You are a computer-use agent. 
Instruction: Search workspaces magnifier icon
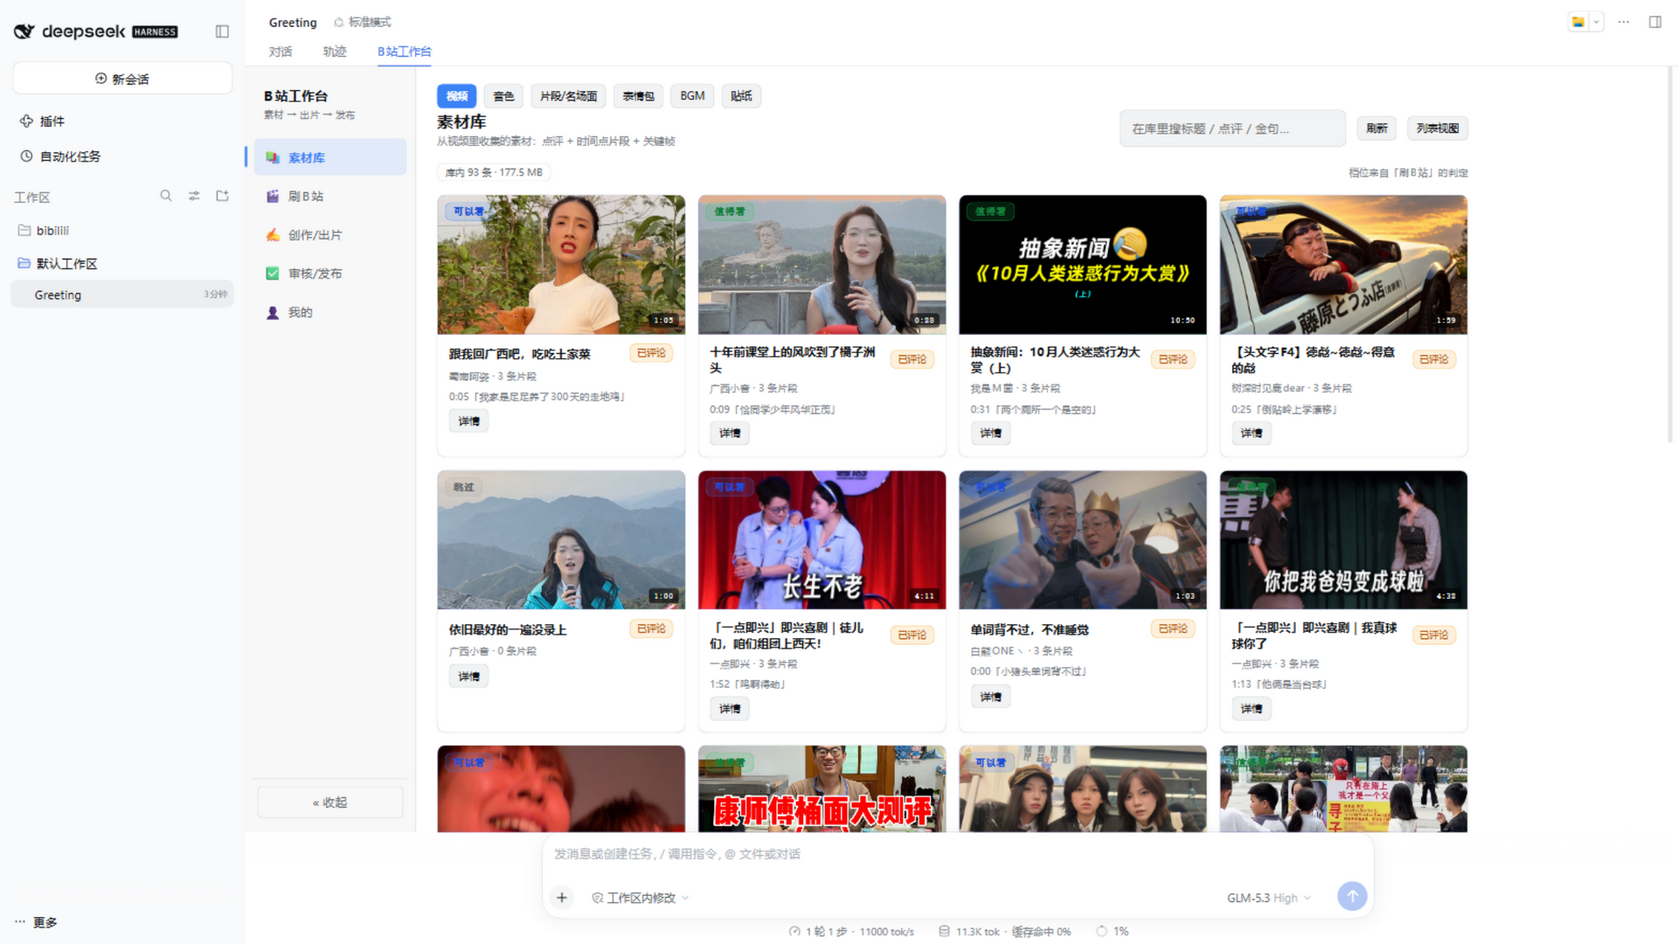tap(166, 196)
